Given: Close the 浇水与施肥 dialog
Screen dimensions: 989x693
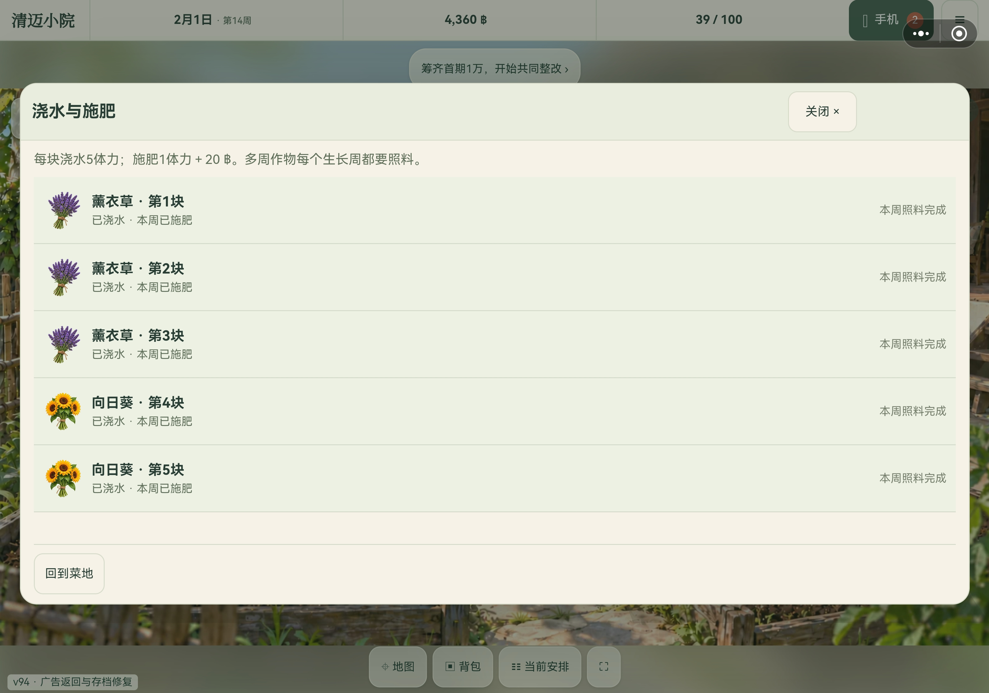Looking at the screenshot, I should [822, 111].
